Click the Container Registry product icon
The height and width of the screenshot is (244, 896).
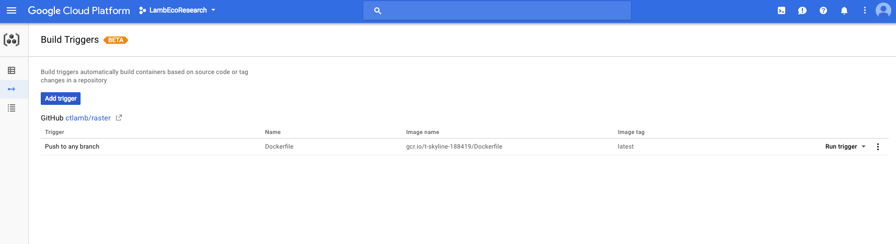click(x=12, y=40)
